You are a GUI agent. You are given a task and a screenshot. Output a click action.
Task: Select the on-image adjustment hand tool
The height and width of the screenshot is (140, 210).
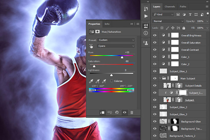coord(91,46)
